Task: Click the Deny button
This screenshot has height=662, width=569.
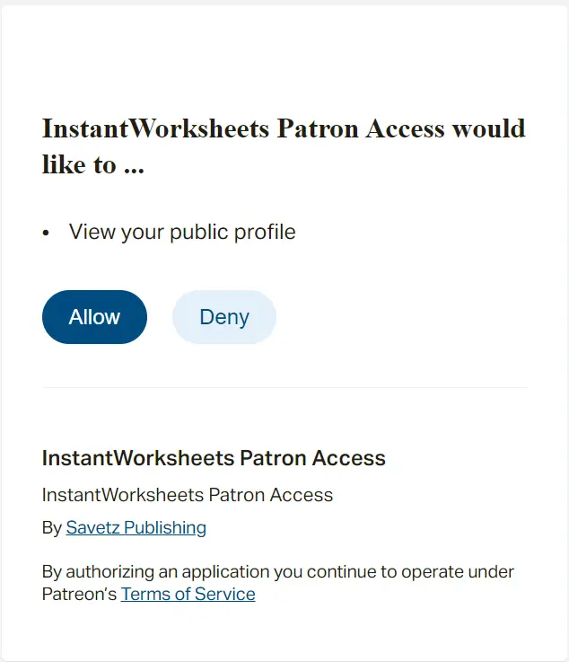Action: pyautogui.click(x=224, y=317)
